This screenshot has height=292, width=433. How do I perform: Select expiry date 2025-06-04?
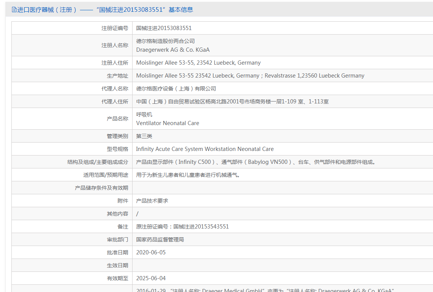click(151, 279)
